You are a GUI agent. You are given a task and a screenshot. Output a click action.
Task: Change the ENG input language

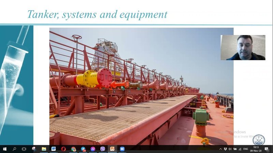(x=245, y=149)
